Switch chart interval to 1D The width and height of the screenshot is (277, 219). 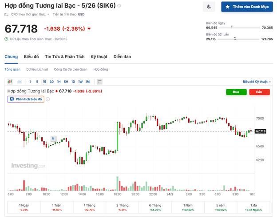click(x=73, y=82)
